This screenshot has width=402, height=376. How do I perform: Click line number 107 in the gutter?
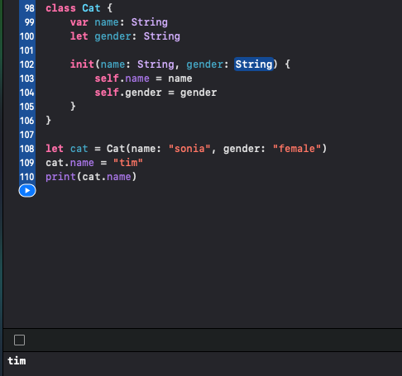(x=27, y=135)
